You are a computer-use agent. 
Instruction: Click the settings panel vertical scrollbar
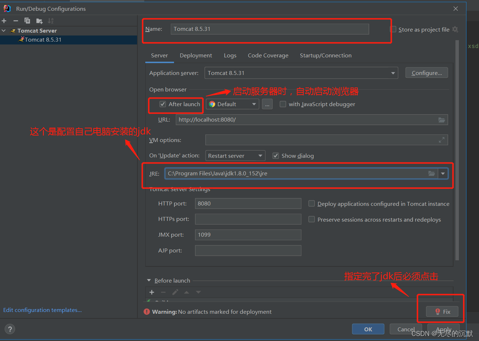tap(457, 151)
